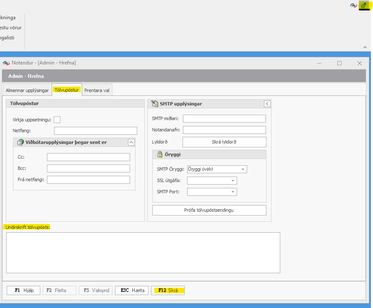373x308 pixels.
Task: Save with the F12 Skrá button
Action: 168,290
